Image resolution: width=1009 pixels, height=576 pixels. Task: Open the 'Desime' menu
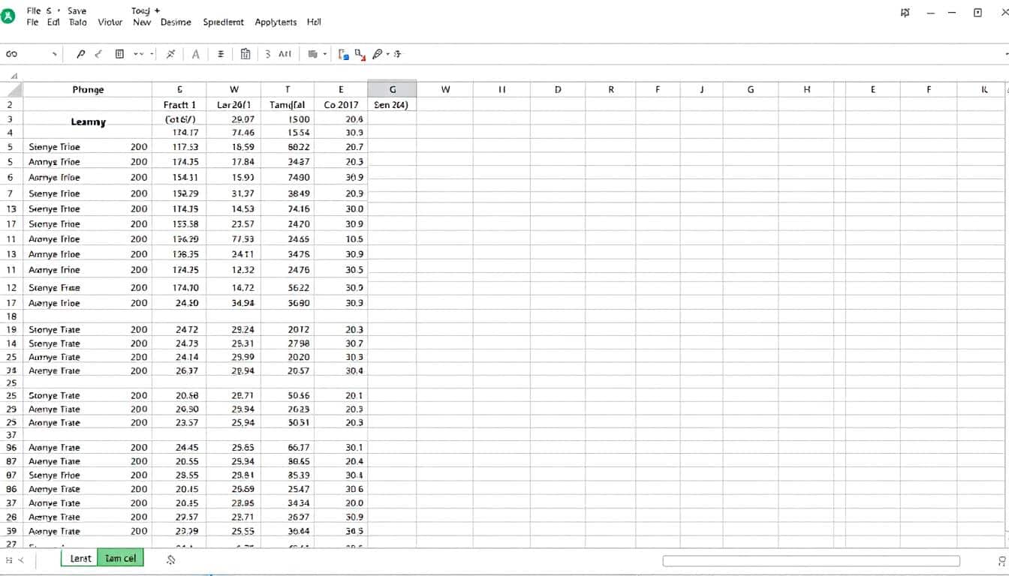click(176, 22)
